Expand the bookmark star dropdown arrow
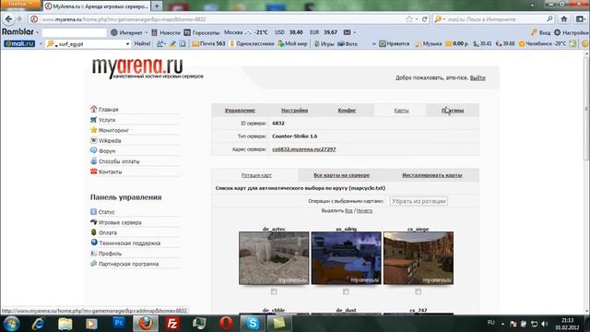 pyautogui.click(x=417, y=19)
